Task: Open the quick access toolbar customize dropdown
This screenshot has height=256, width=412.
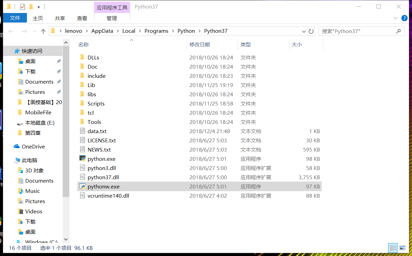Action: pyautogui.click(x=39, y=7)
